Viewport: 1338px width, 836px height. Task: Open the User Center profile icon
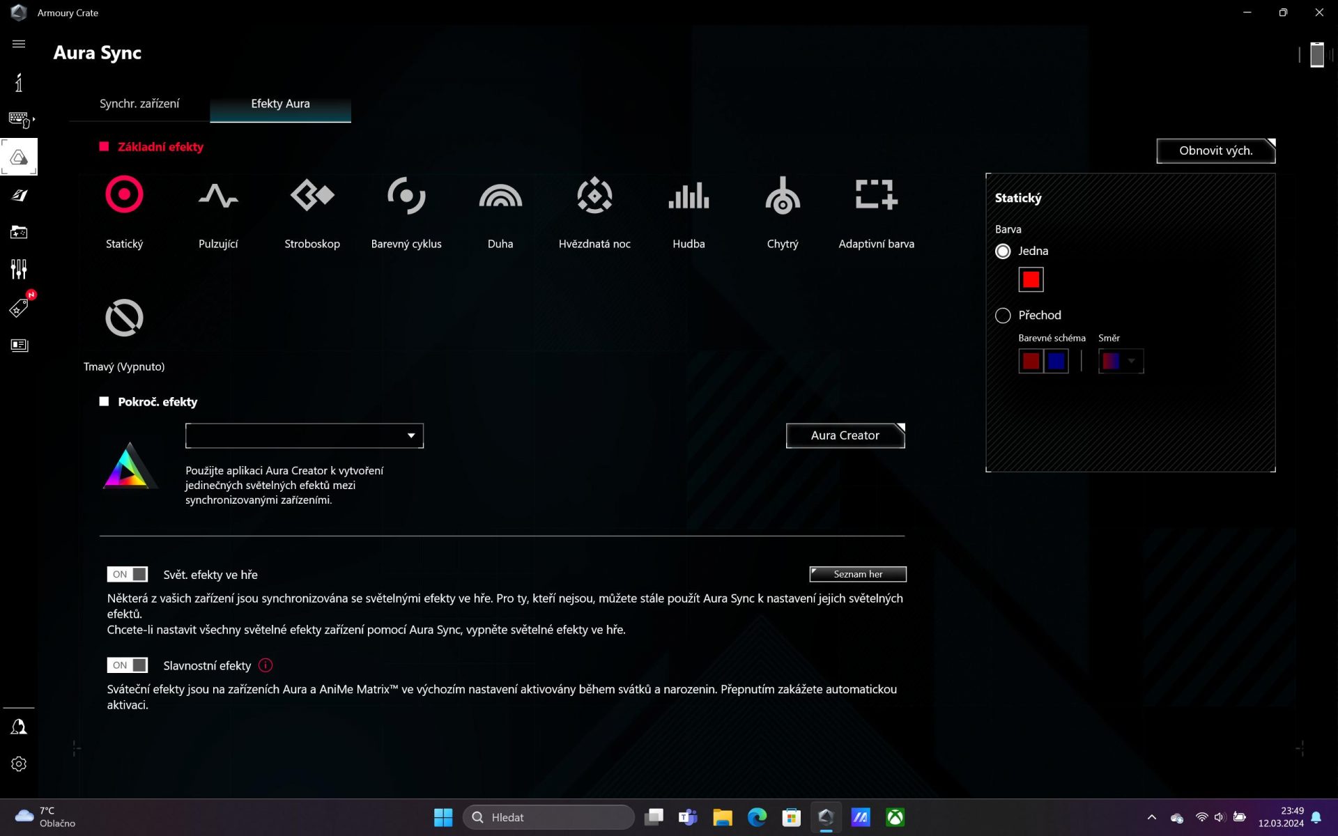click(x=19, y=727)
